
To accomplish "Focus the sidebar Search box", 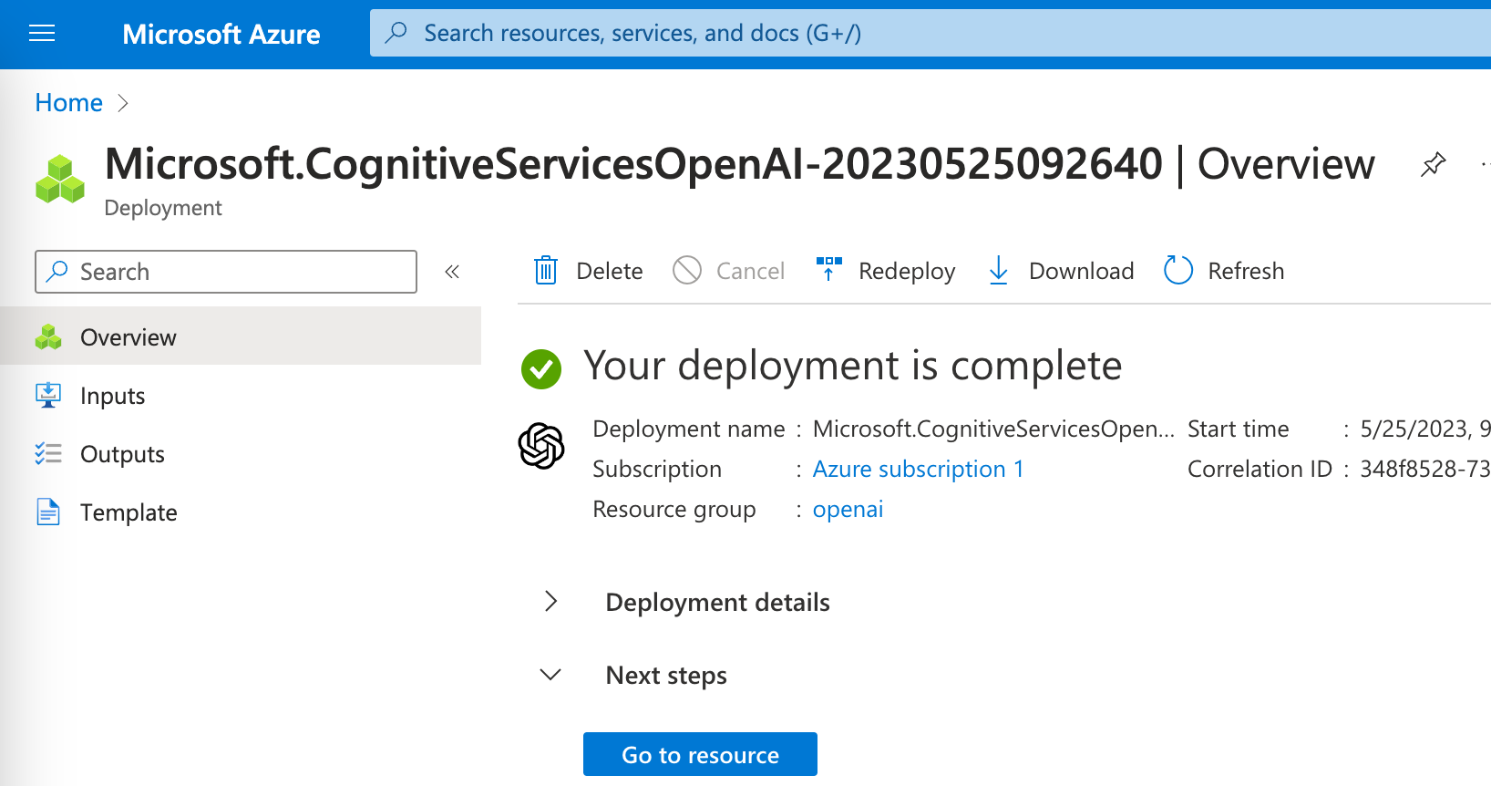I will tap(226, 272).
